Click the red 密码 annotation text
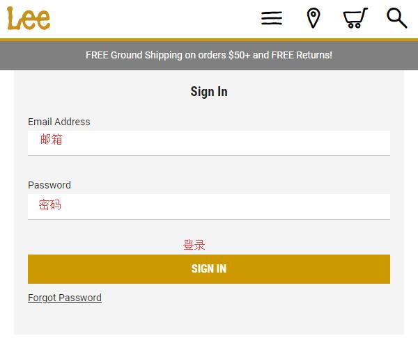The height and width of the screenshot is (338, 418). click(50, 204)
